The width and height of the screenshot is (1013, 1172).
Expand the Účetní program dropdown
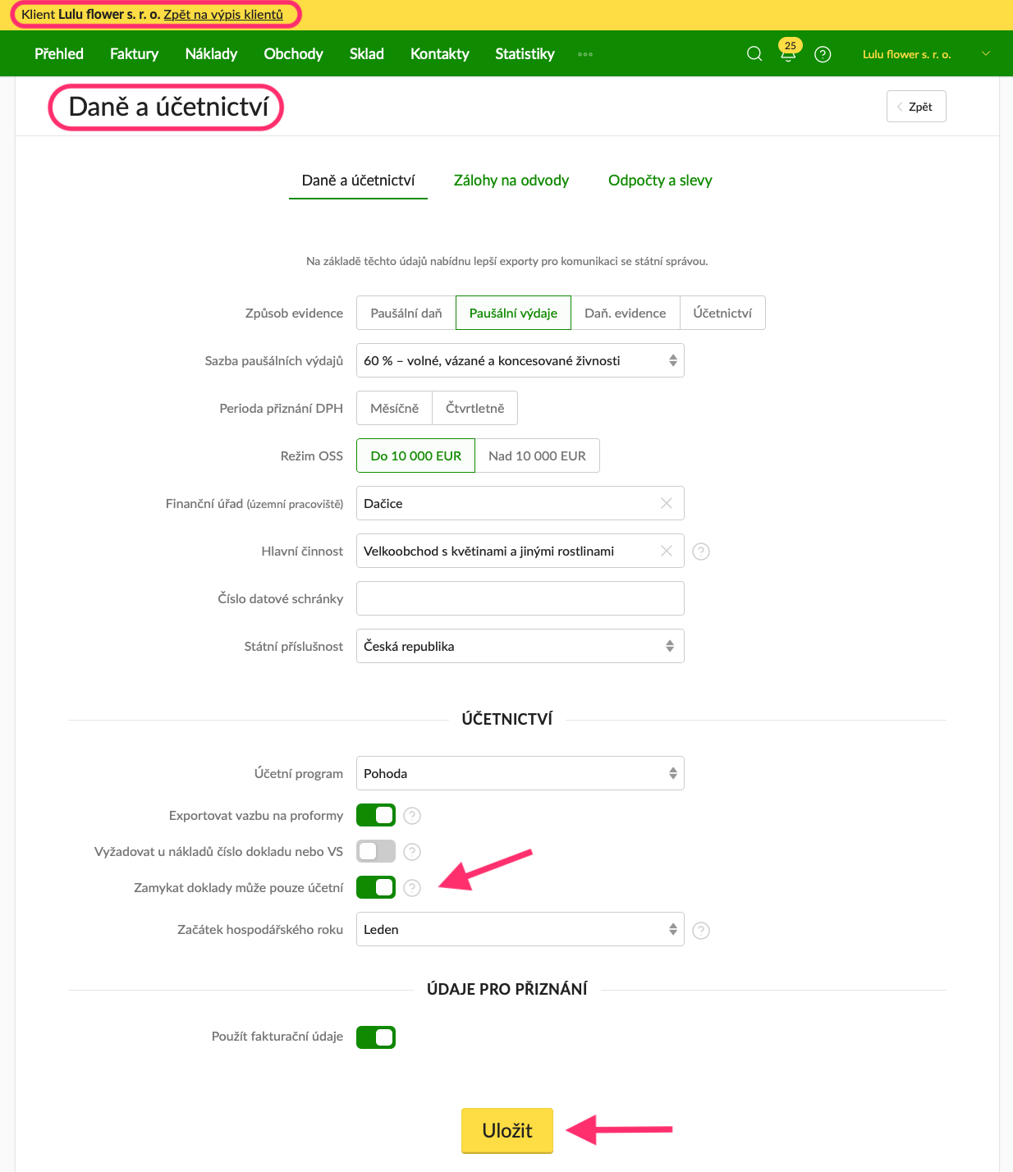pos(520,773)
